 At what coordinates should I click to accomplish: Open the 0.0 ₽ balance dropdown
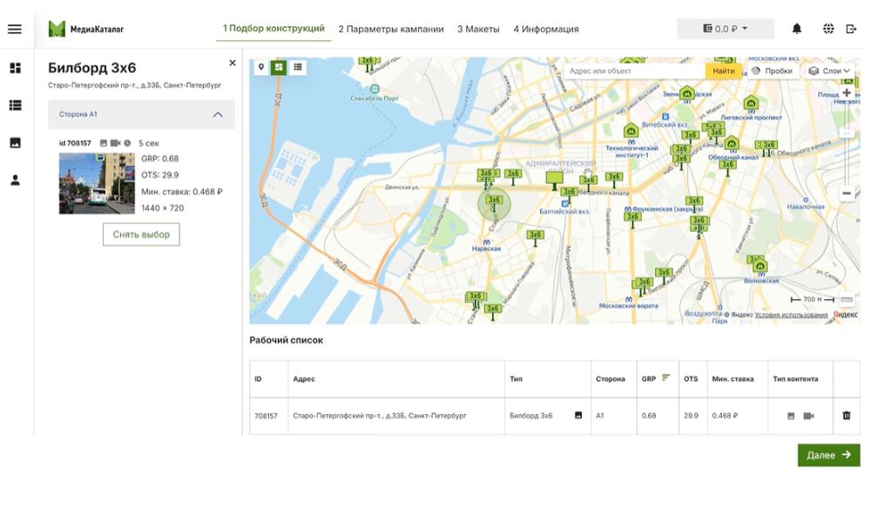(725, 29)
